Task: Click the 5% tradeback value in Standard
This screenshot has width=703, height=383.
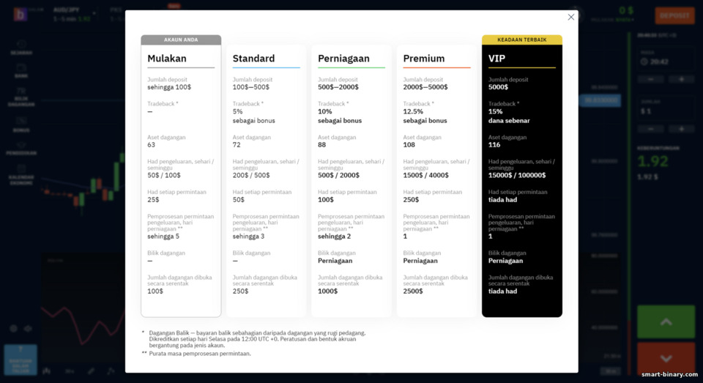Action: pyautogui.click(x=237, y=111)
